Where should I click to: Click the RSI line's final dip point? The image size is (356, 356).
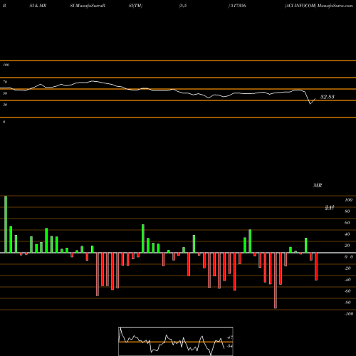(310, 104)
